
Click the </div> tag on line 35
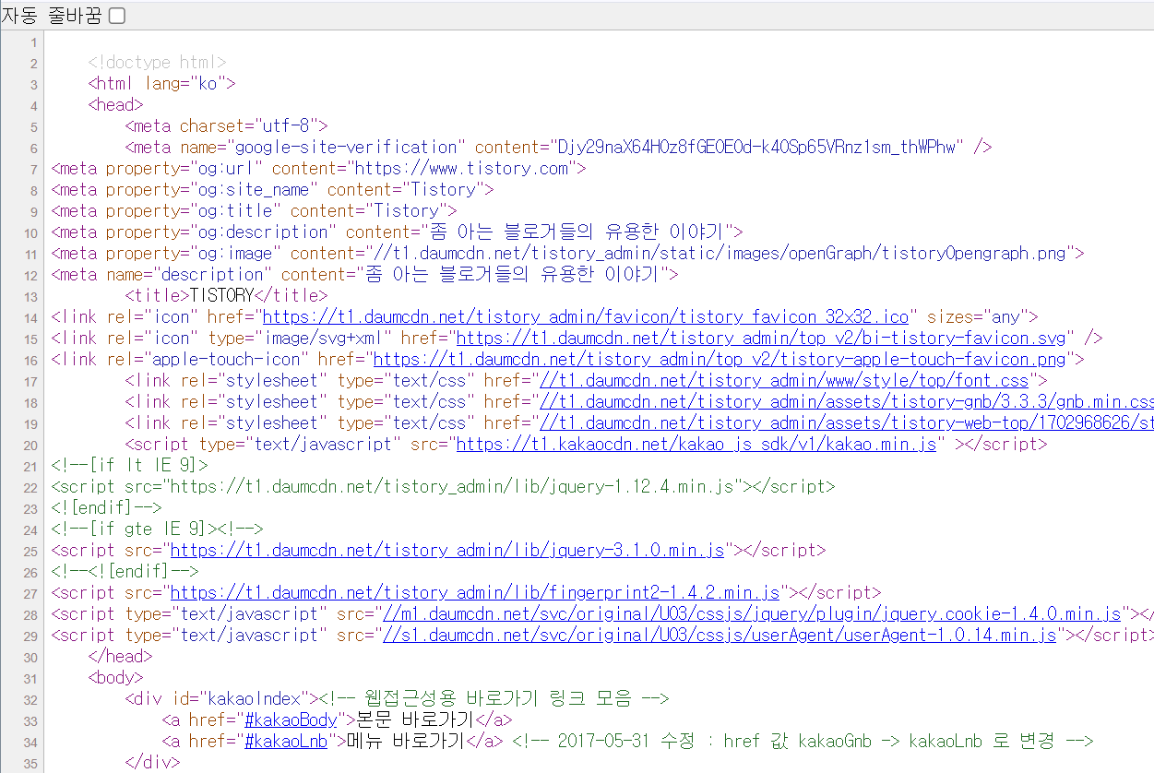pyautogui.click(x=153, y=762)
